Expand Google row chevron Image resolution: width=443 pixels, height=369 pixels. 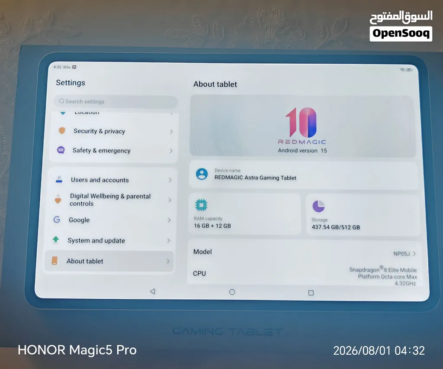tap(169, 220)
